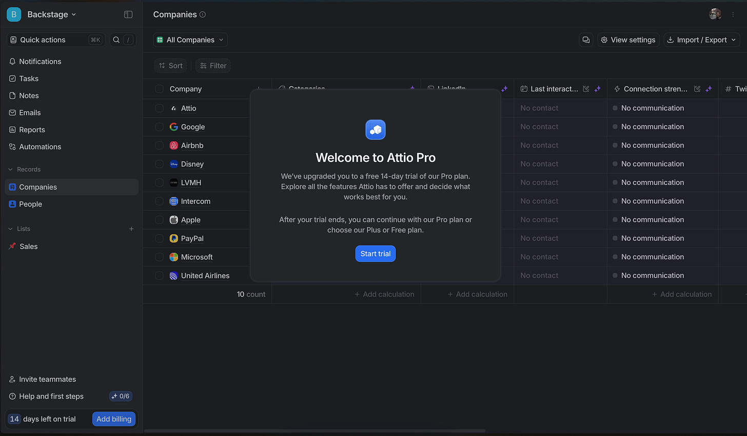Add calculation under LinkedIn column
Viewport: 747px width, 436px height.
tap(478, 294)
